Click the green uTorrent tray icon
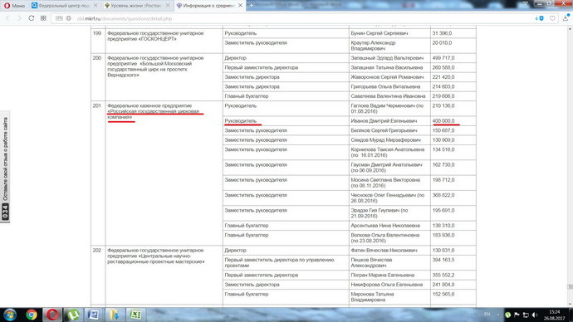Screen dimensions: 573x322 pos(508,315)
